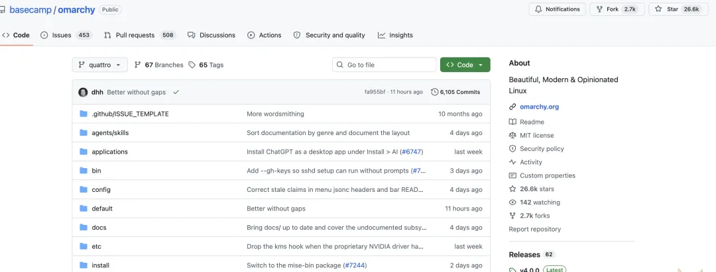The height and width of the screenshot is (272, 716).
Task: Open commit hash fa955bf
Action: (375, 92)
